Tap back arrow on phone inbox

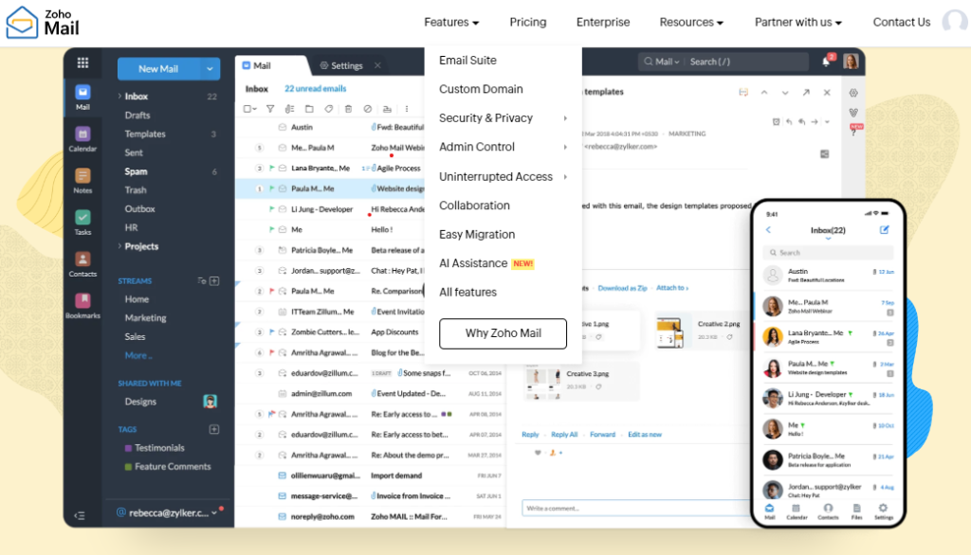[x=768, y=229]
